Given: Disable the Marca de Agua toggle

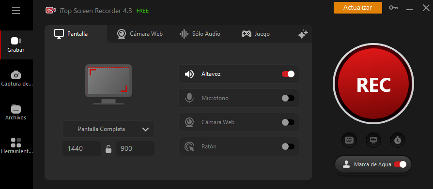Looking at the screenshot, I should coord(400,164).
